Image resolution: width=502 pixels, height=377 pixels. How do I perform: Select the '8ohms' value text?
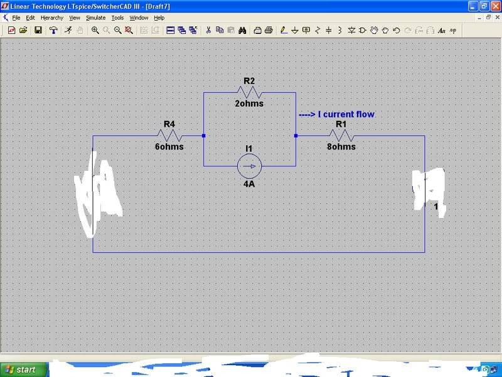pos(341,147)
